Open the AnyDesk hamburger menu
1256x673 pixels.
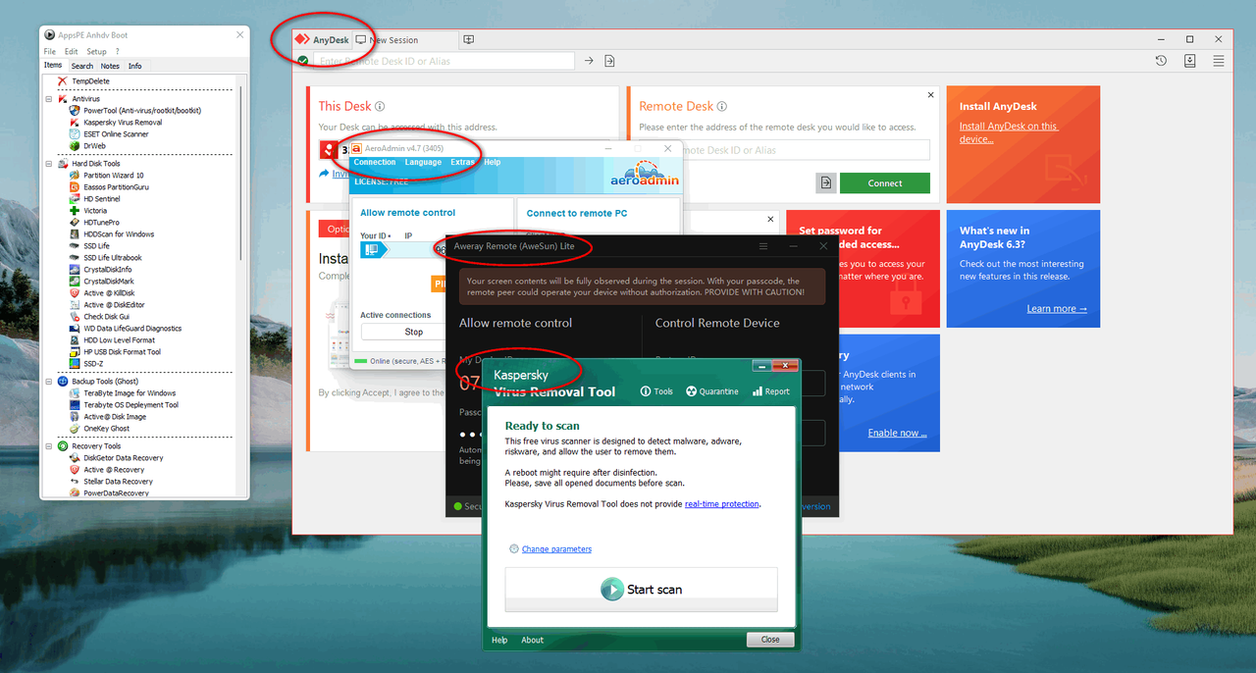tap(1219, 61)
